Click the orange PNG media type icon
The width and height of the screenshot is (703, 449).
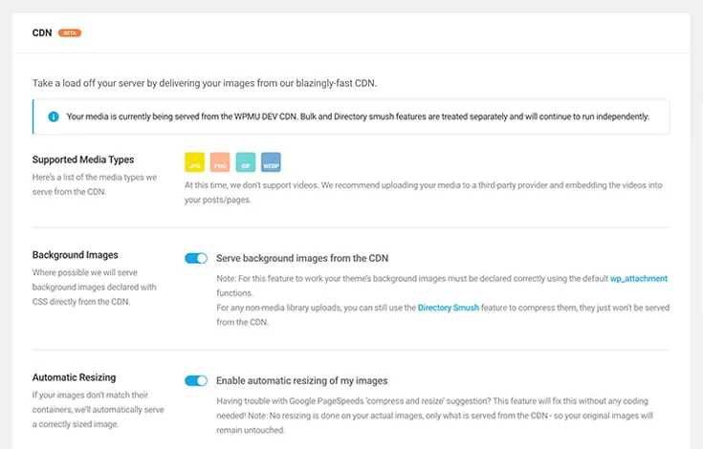(220, 162)
